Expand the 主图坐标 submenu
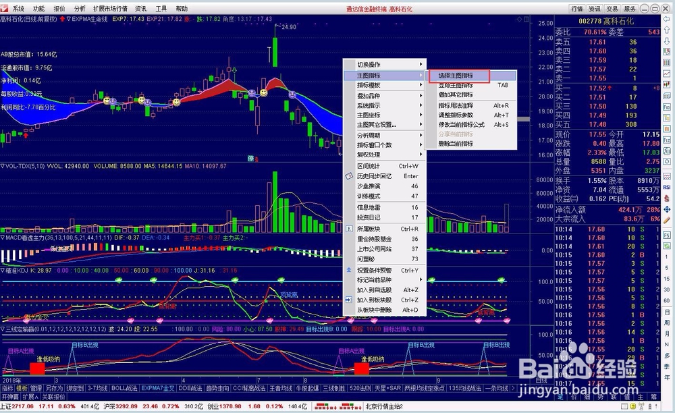675x413 pixels. [x=385, y=115]
